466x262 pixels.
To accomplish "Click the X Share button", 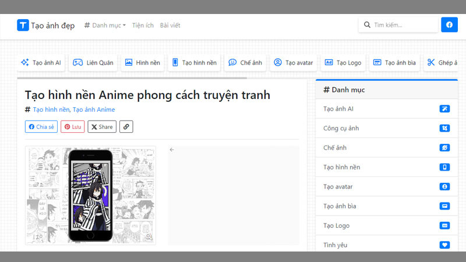I will tap(102, 127).
